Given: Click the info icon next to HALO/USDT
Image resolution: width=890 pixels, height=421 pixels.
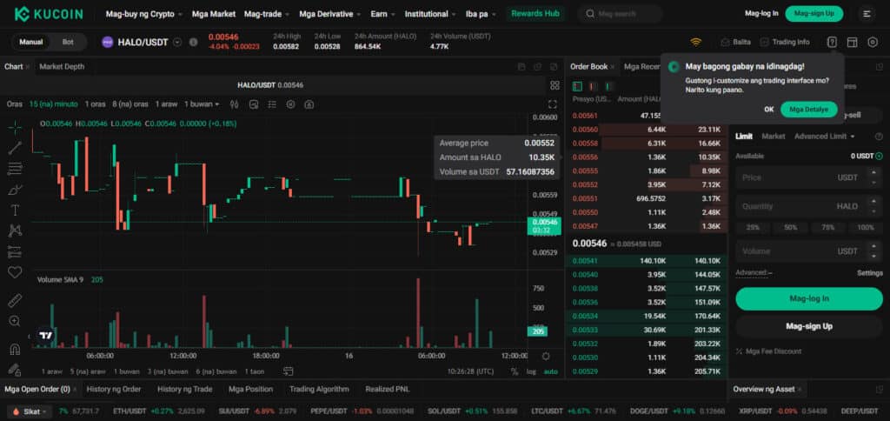Looking at the screenshot, I should coord(194,42).
